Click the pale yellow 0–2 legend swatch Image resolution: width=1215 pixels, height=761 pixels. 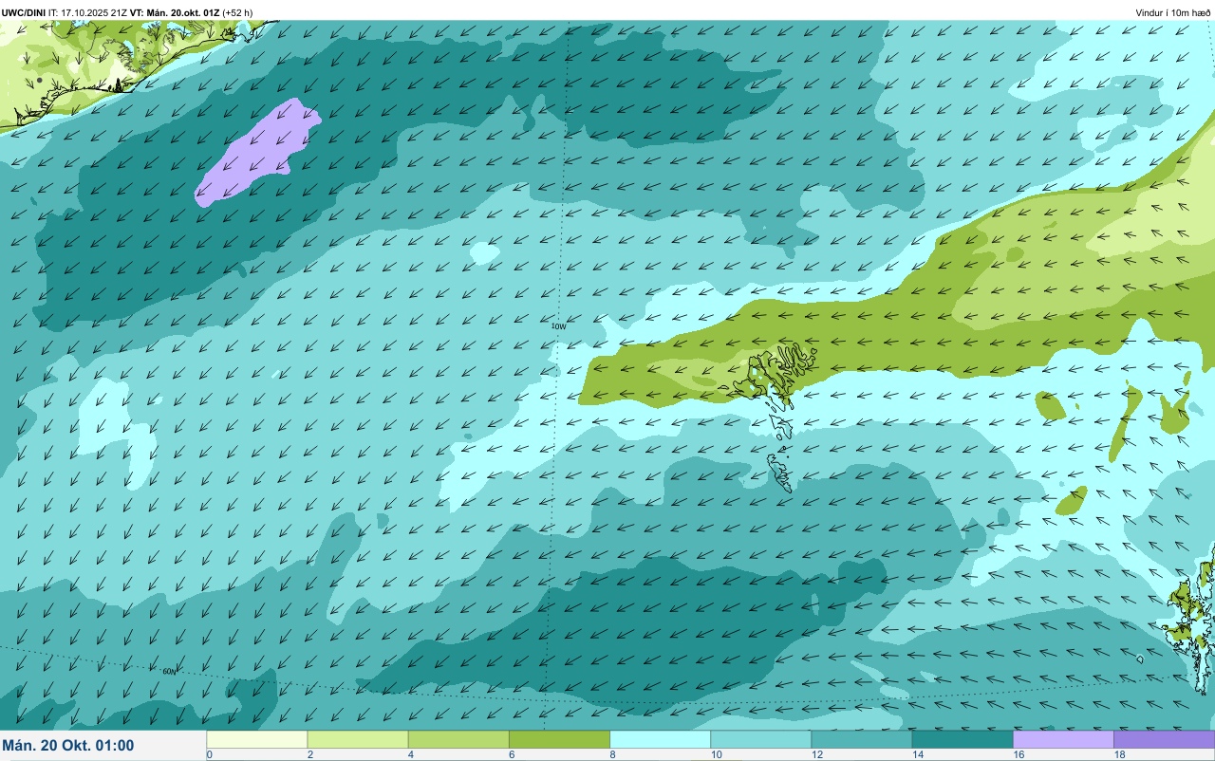tap(257, 739)
